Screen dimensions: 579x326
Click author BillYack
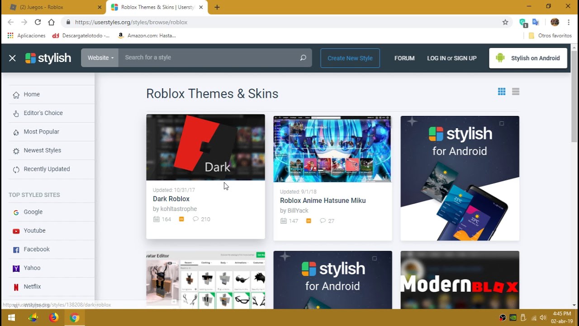tap(298, 211)
